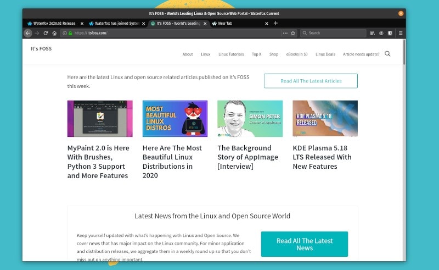This screenshot has height=270, width=439.
Task: Open the About menu item
Action: pyautogui.click(x=188, y=54)
